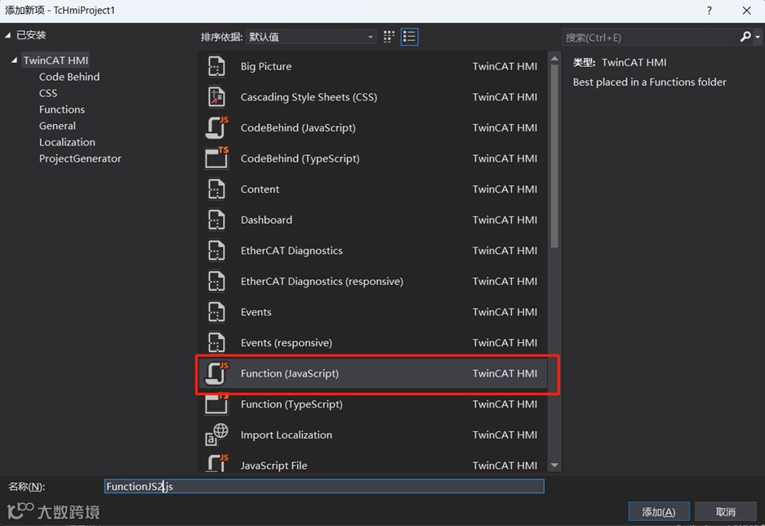The height and width of the screenshot is (526, 765).
Task: Click description text Best placed in a Functions folder
Action: pyautogui.click(x=649, y=82)
